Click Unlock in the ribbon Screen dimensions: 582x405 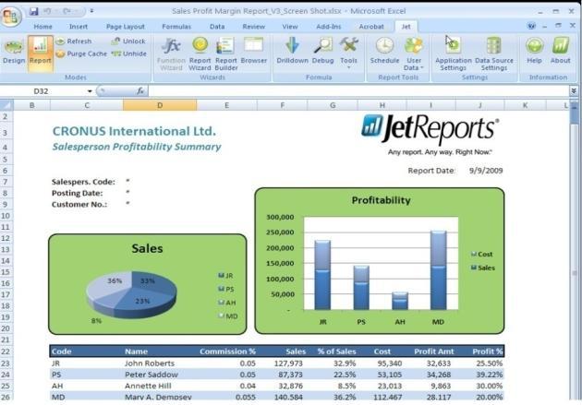[128, 42]
